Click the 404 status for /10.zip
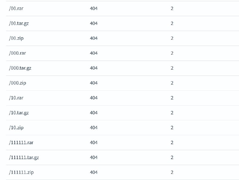 point(94,128)
